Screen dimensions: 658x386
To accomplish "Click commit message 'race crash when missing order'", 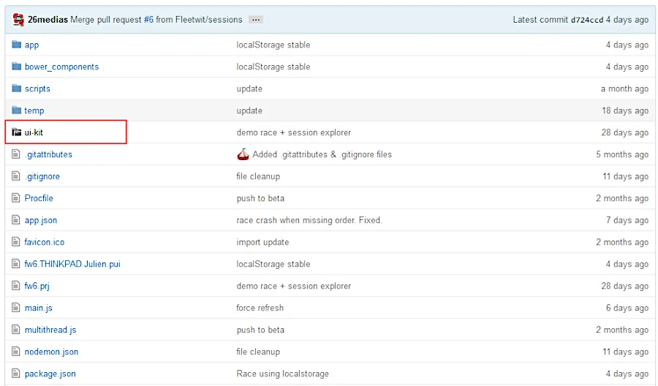I will click(x=309, y=220).
